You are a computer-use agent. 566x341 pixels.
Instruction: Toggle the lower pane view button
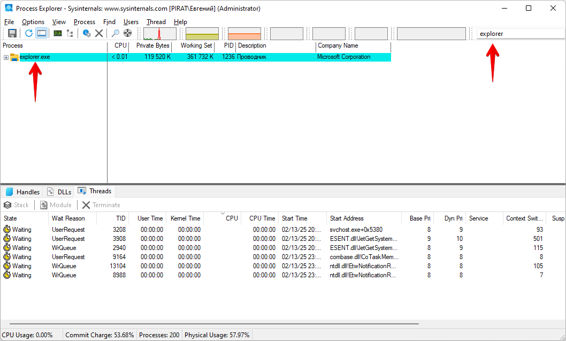[42, 33]
